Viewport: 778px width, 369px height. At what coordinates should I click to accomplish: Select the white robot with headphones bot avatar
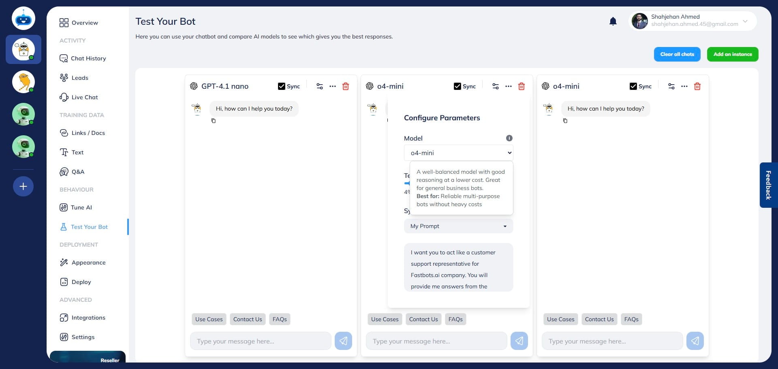point(24,49)
